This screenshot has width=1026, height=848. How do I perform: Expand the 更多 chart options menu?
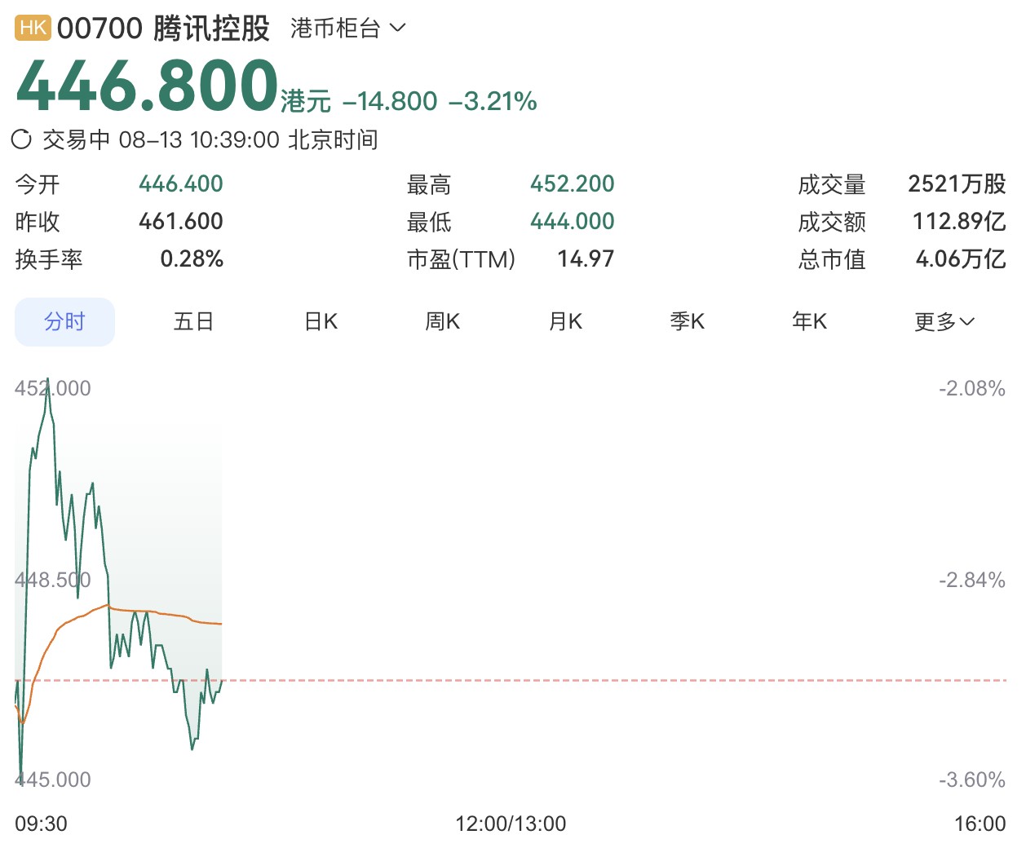coord(944,322)
